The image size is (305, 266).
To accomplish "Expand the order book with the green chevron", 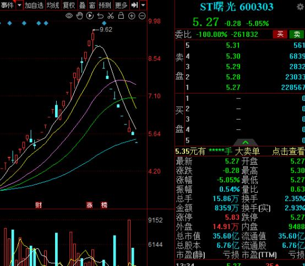I will (x=246, y=143).
